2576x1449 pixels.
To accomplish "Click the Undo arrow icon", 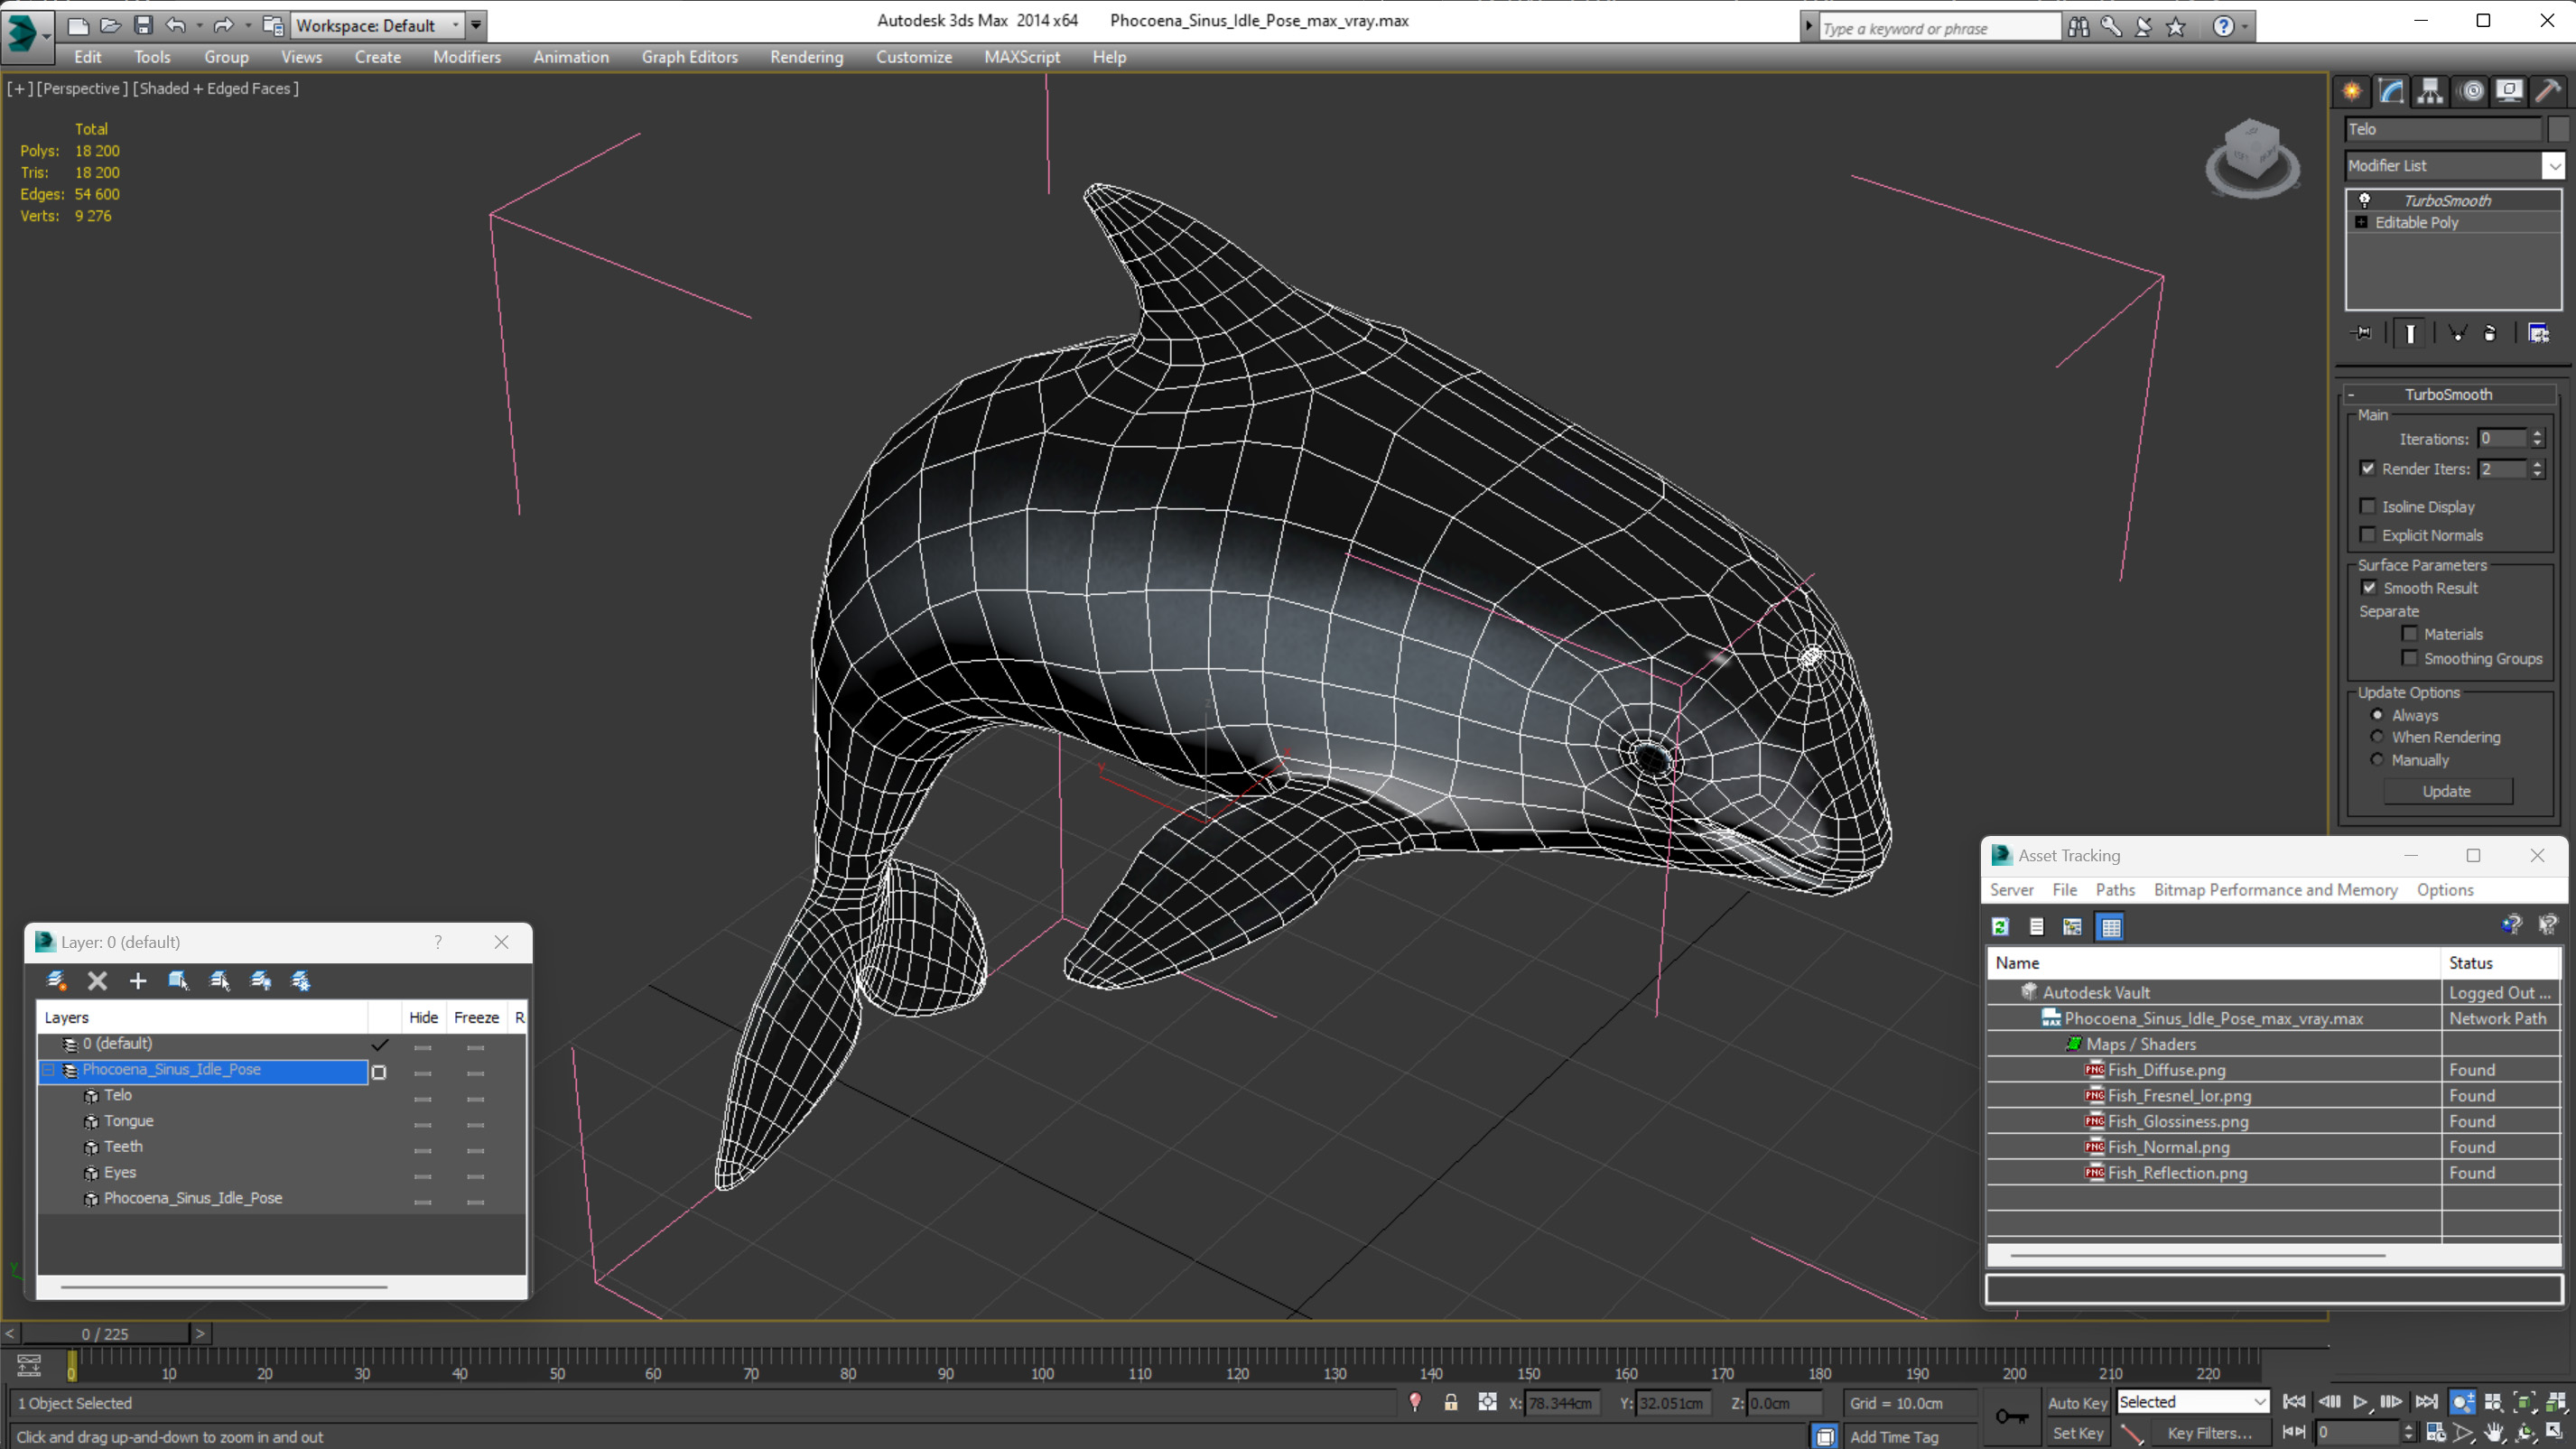I will pyautogui.click(x=176, y=25).
